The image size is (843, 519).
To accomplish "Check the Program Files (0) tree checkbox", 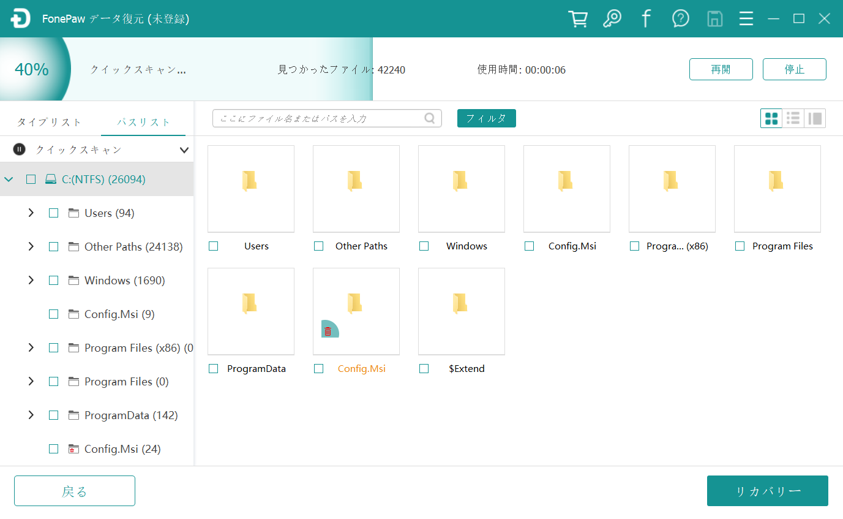I will [54, 382].
